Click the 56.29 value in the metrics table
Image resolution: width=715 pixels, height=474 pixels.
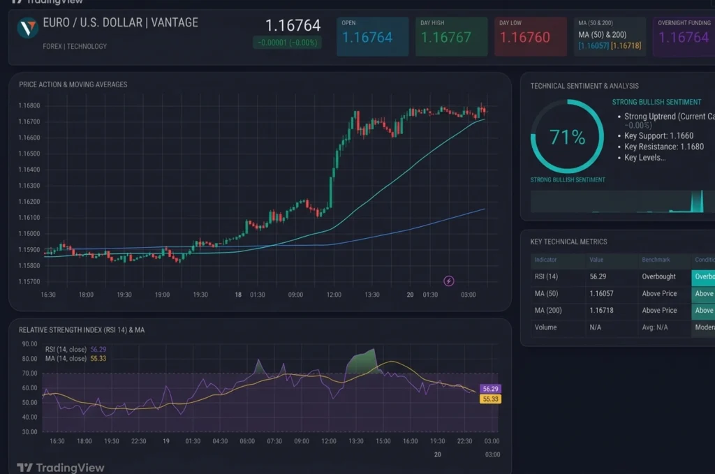pyautogui.click(x=598, y=276)
